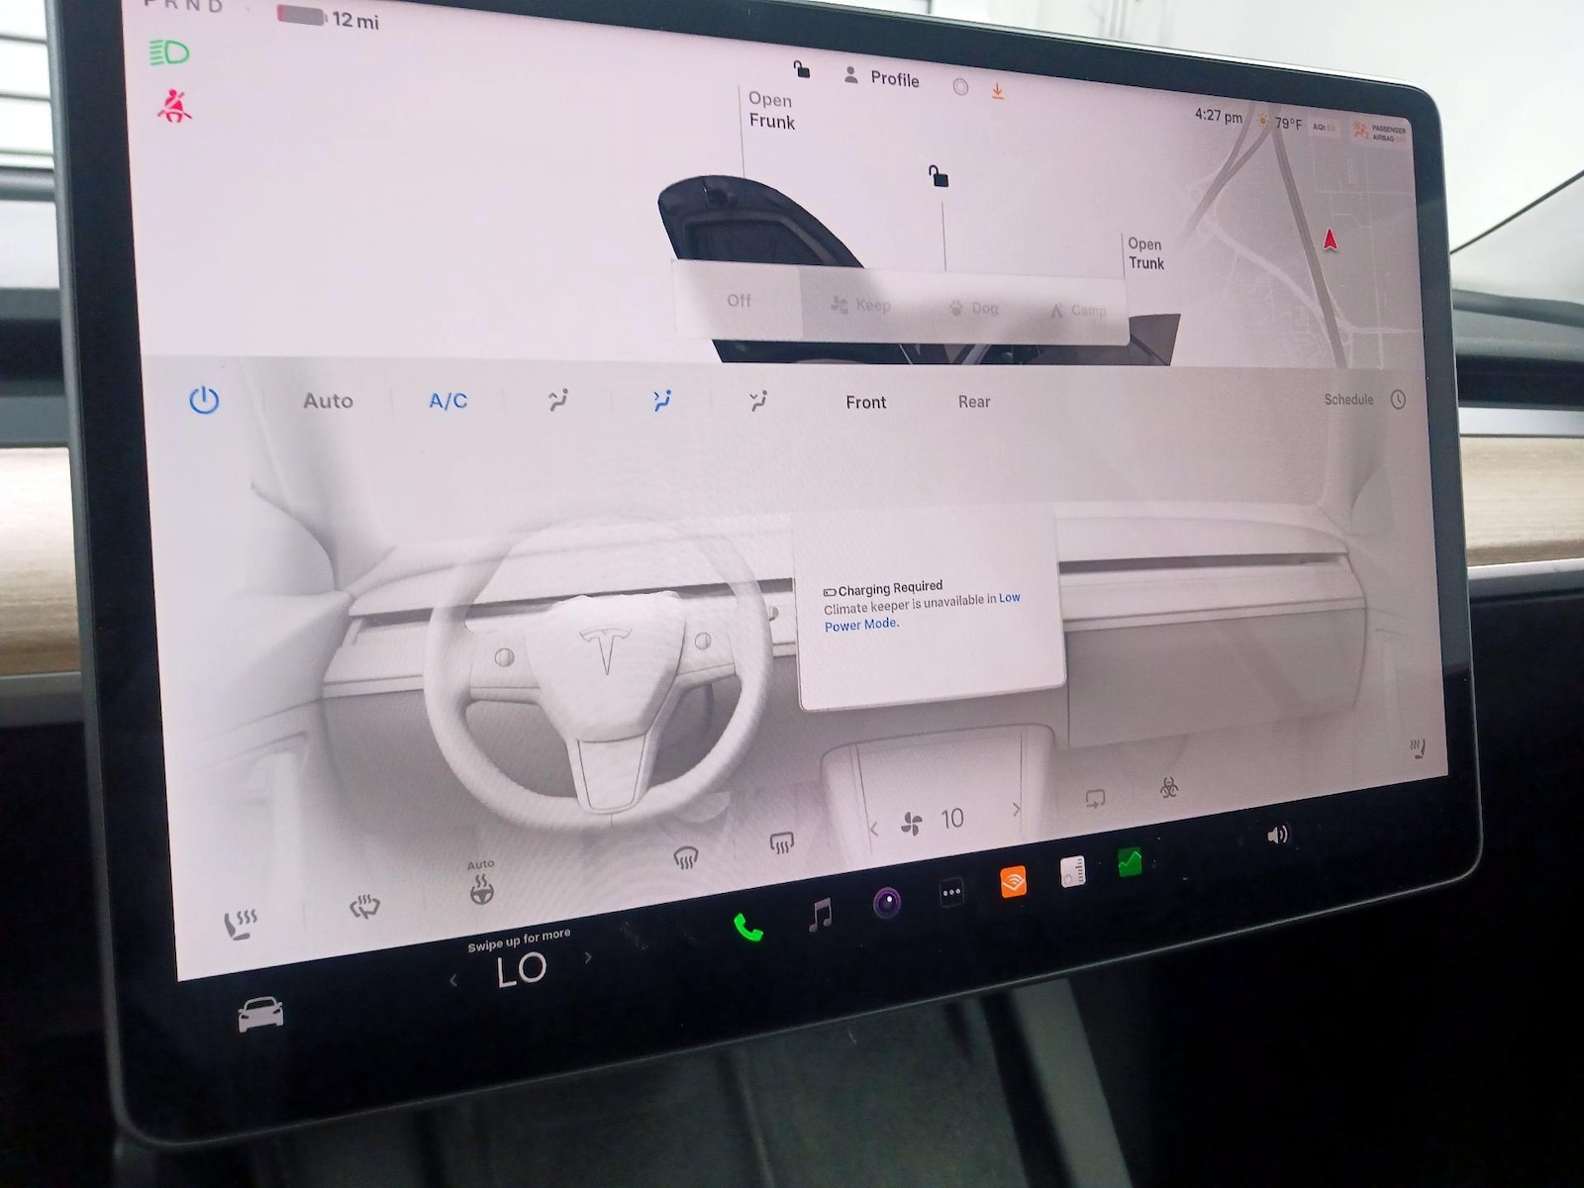
Task: Open the green Energy graph app
Action: tap(1130, 861)
